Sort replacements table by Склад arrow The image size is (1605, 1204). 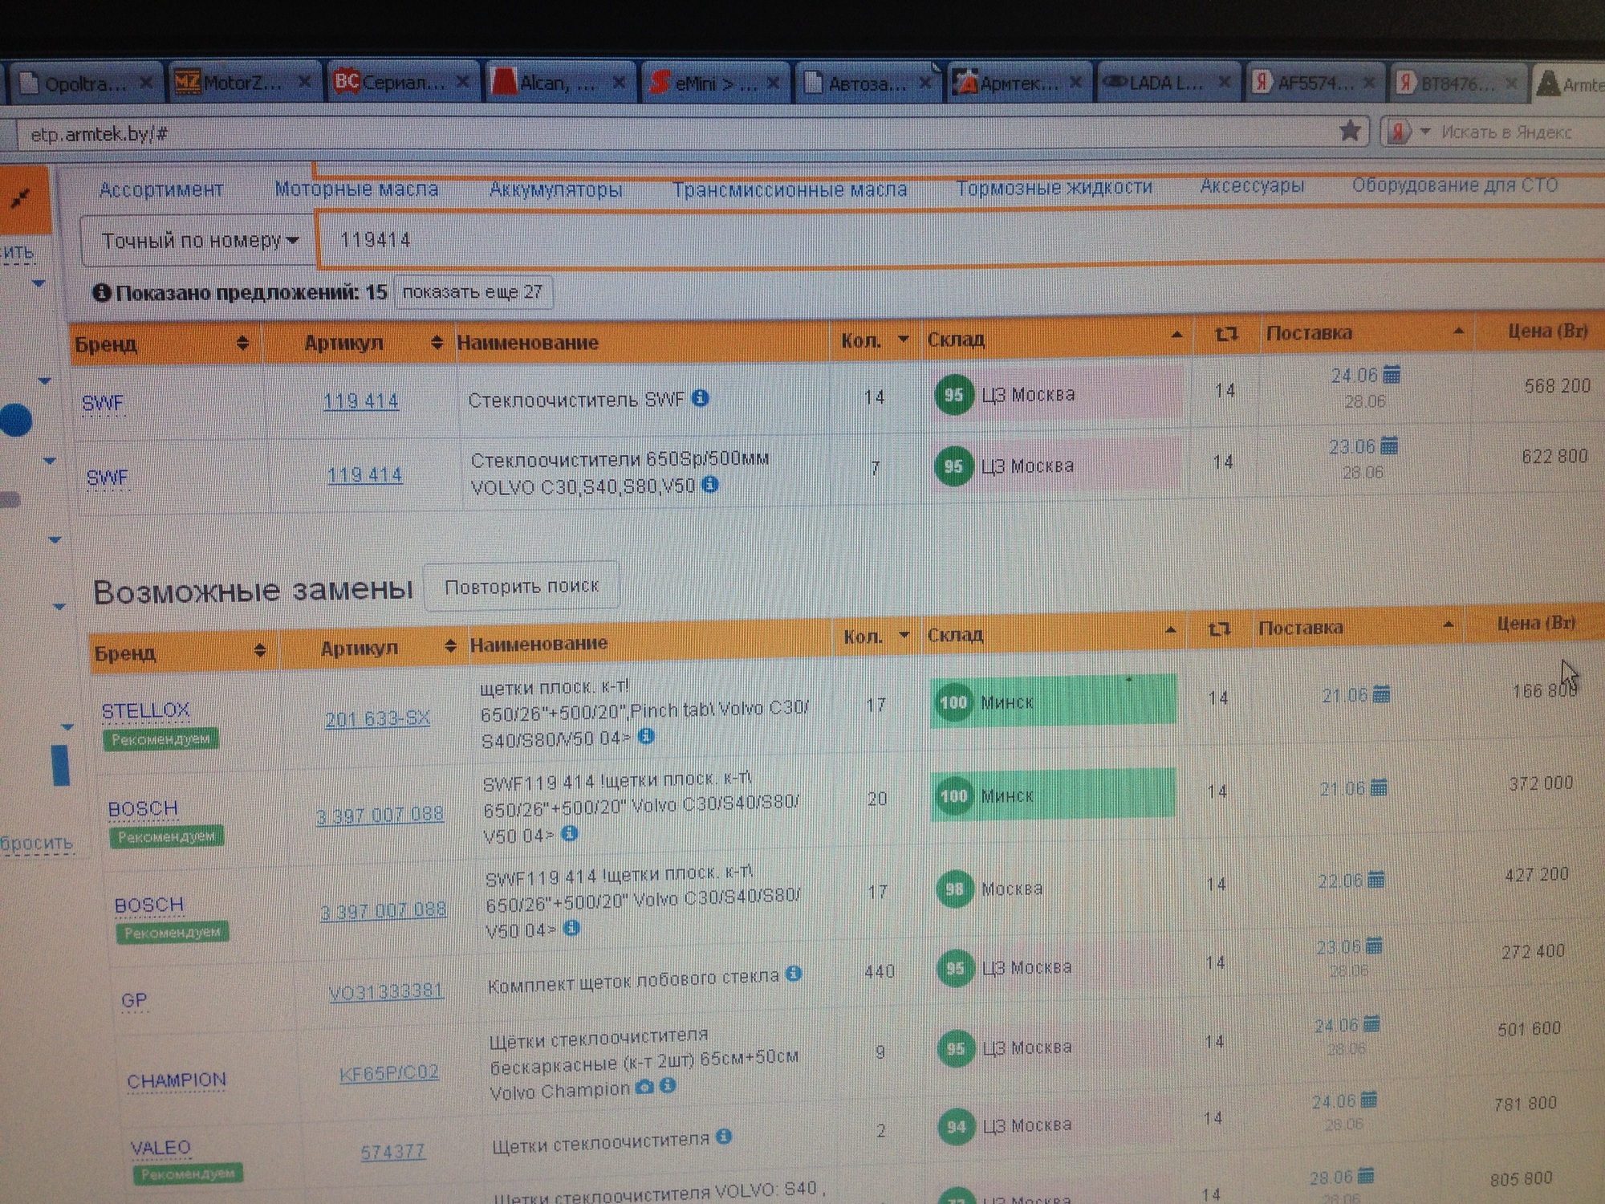coord(1171,631)
